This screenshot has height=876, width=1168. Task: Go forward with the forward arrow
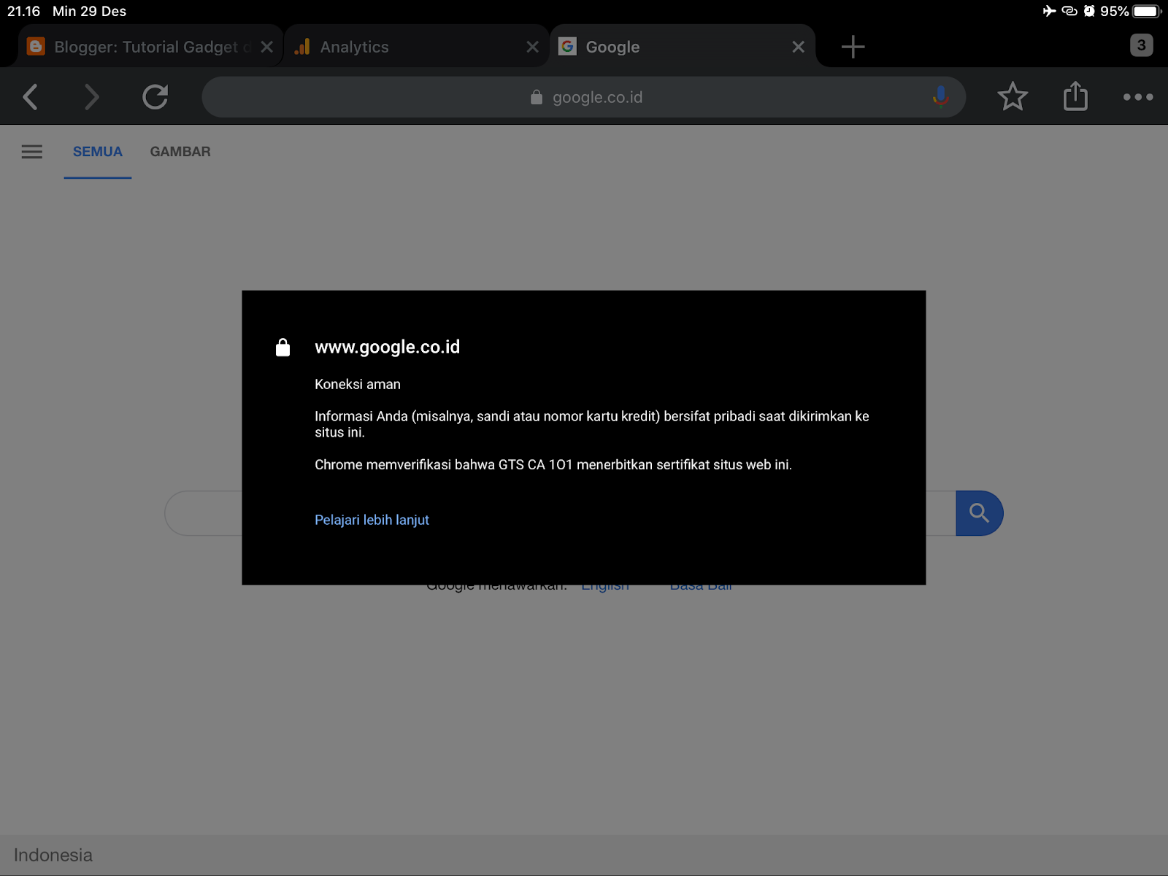point(91,97)
